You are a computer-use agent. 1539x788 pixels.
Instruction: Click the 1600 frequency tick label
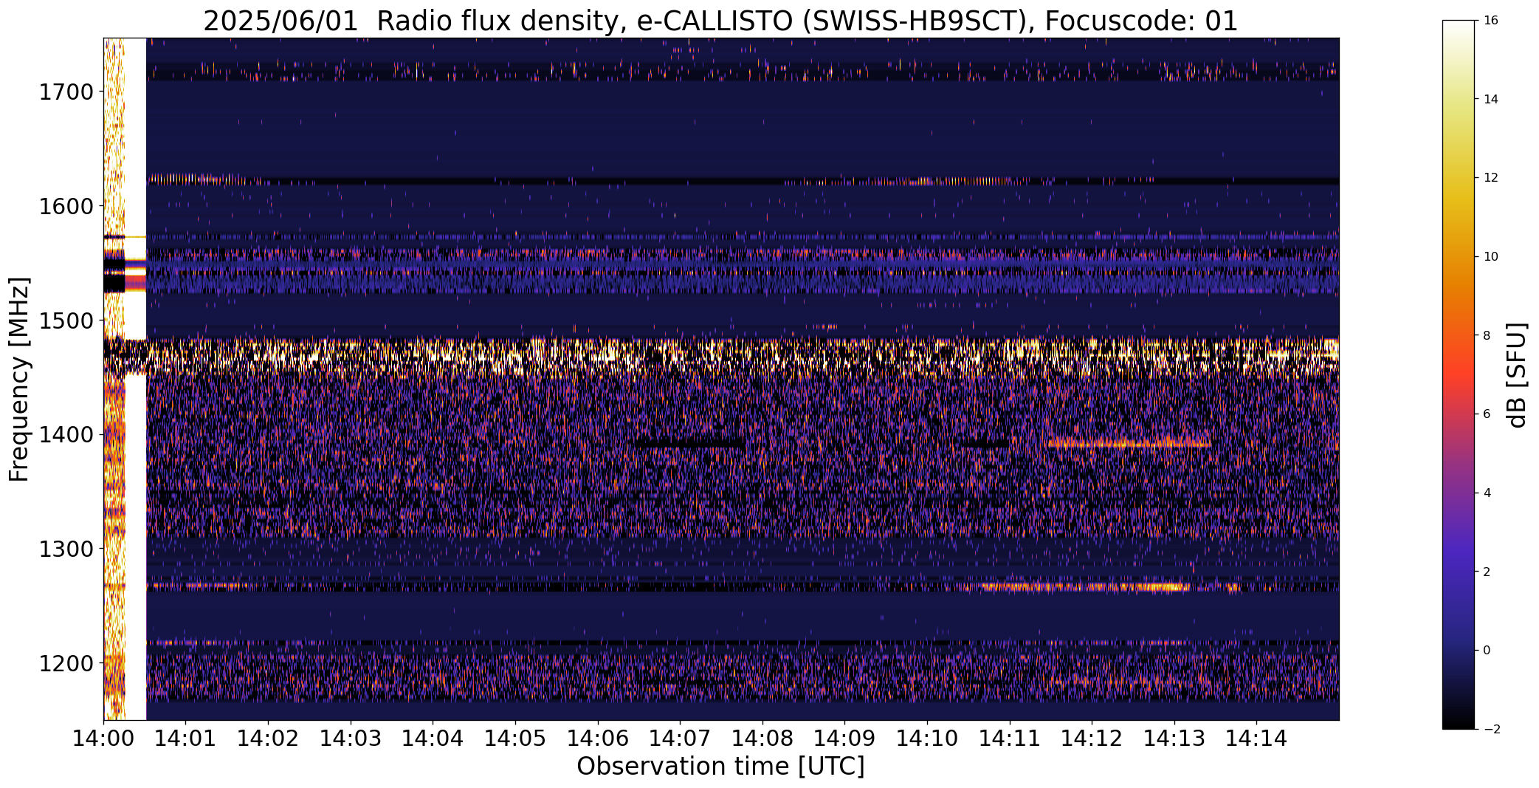click(x=66, y=206)
